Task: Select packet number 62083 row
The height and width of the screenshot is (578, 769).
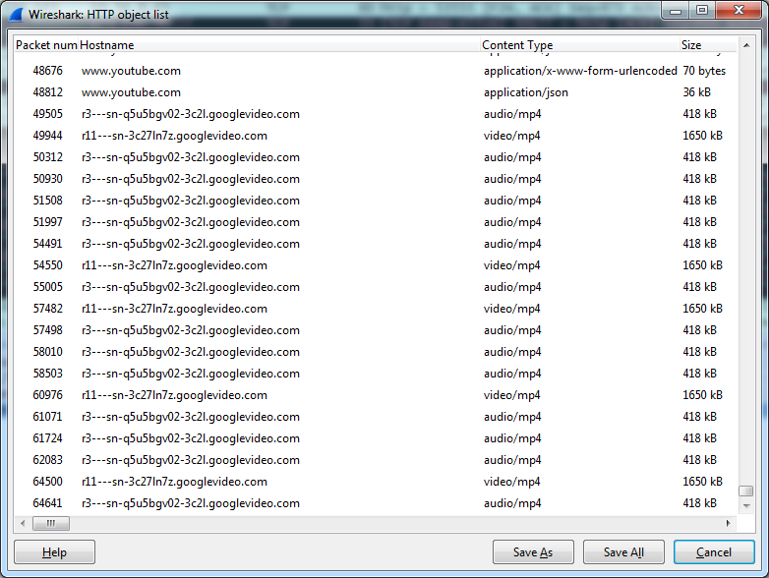Action: point(376,460)
